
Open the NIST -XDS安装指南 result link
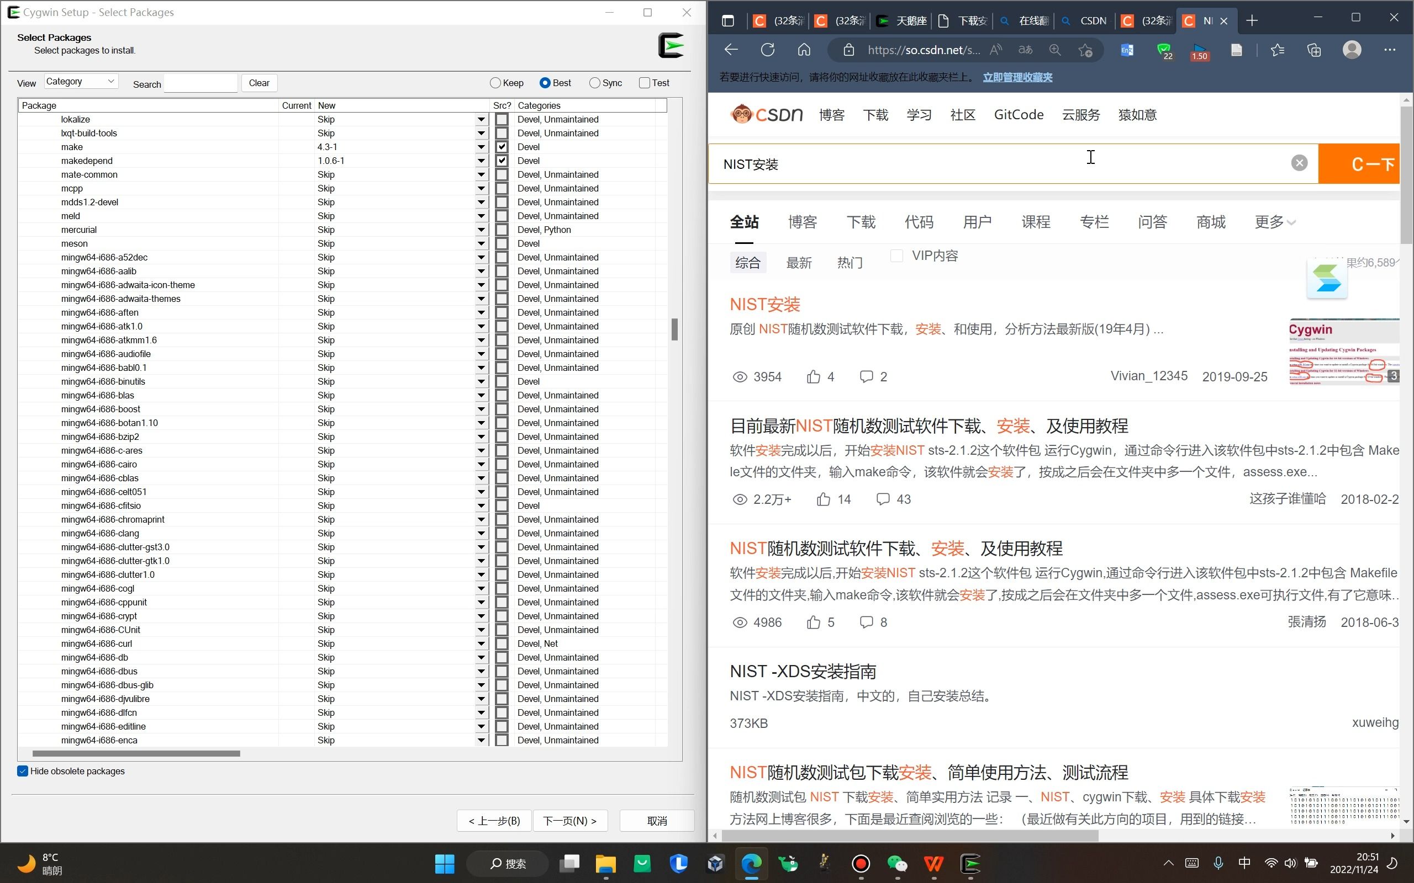tap(803, 672)
